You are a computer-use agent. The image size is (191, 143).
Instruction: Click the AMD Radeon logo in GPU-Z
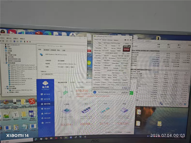tap(127, 48)
